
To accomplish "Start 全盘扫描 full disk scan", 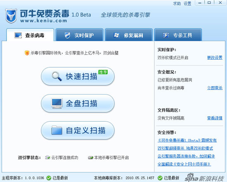I will [78, 103].
